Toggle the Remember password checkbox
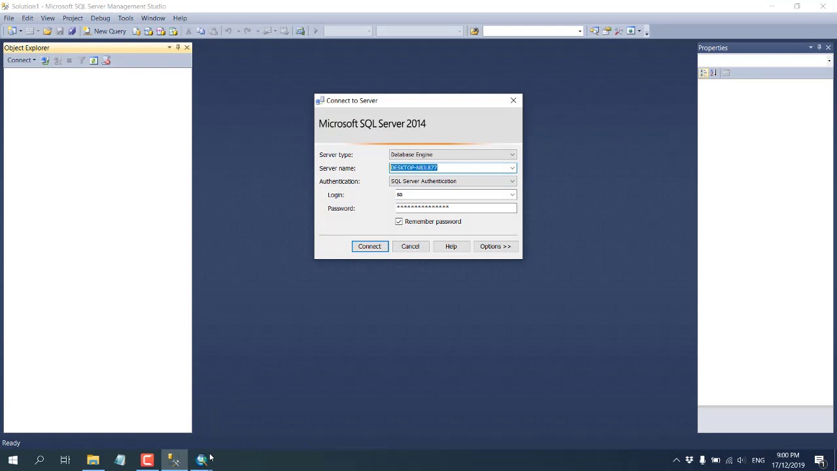Viewport: 837px width, 471px height. click(399, 222)
